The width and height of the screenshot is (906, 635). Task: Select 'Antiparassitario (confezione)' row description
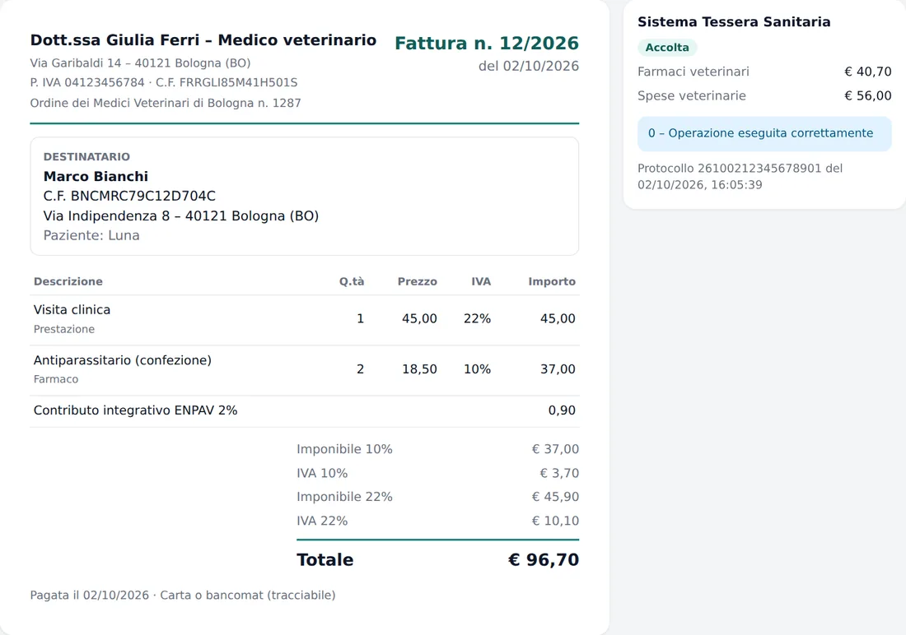pyautogui.click(x=123, y=360)
